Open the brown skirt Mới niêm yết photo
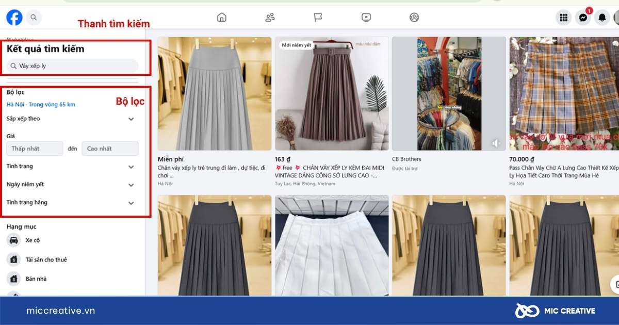This screenshot has width=619, height=325. (x=332, y=93)
